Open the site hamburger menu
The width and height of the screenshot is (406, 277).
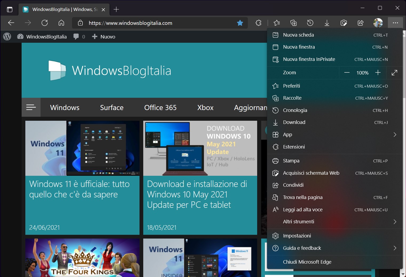pos(31,107)
